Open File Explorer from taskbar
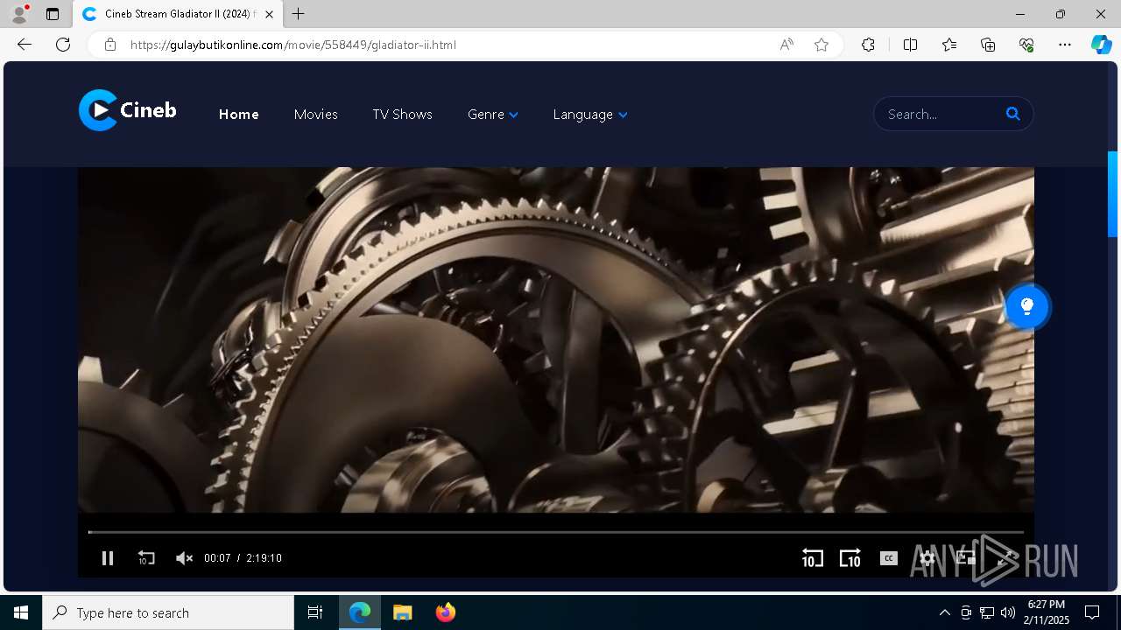Image resolution: width=1121 pixels, height=630 pixels. [x=402, y=612]
